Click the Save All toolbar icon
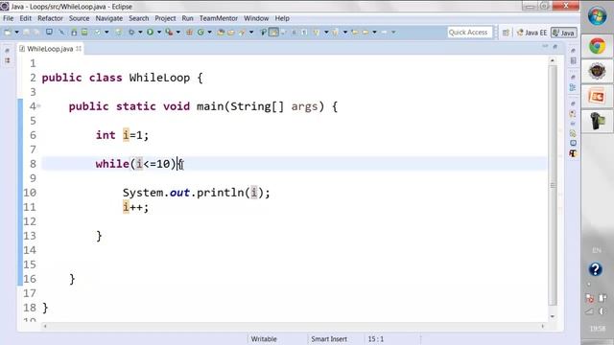Image resolution: width=614 pixels, height=345 pixels. click(36, 32)
